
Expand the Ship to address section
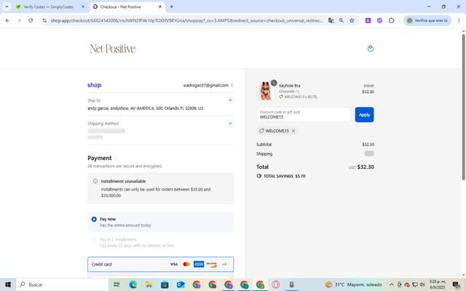click(x=230, y=100)
